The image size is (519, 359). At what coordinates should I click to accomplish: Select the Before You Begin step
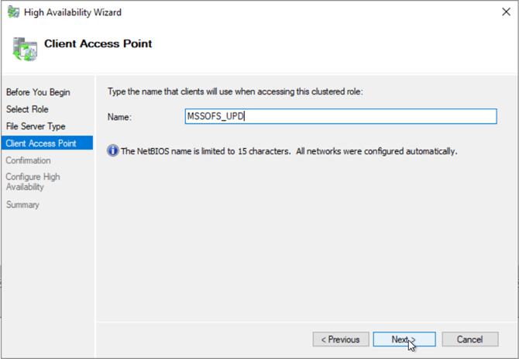[x=38, y=92]
